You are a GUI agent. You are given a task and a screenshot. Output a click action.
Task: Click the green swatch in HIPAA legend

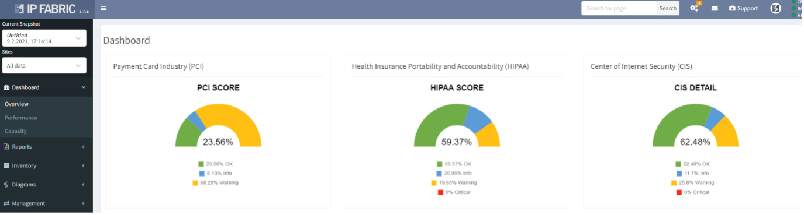pos(440,164)
